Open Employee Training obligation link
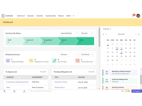 61,82
